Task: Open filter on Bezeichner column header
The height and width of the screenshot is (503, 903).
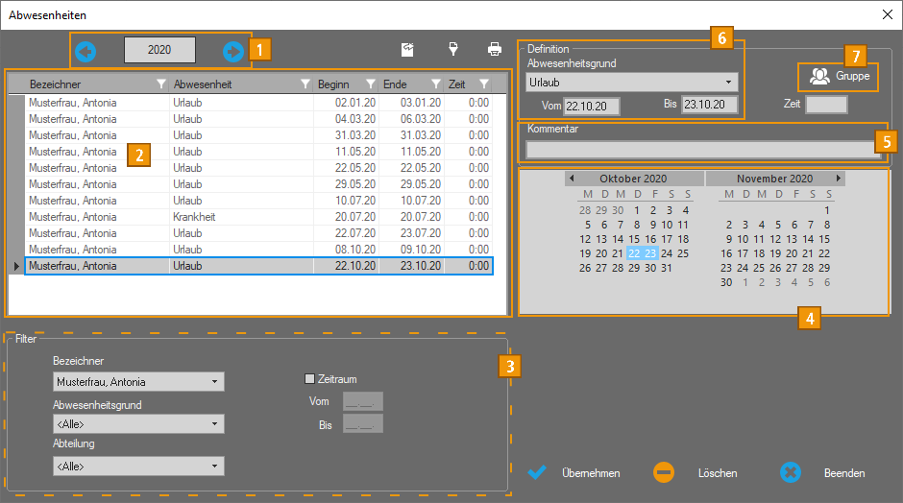Action: pyautogui.click(x=161, y=84)
